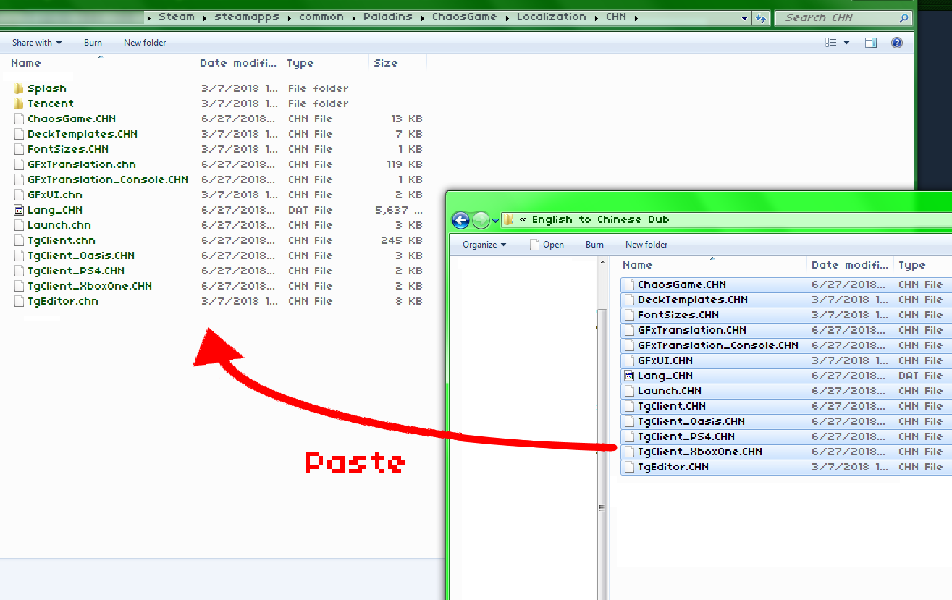Select TgClient_Oasis.CHN file name in CHN window

coord(81,255)
